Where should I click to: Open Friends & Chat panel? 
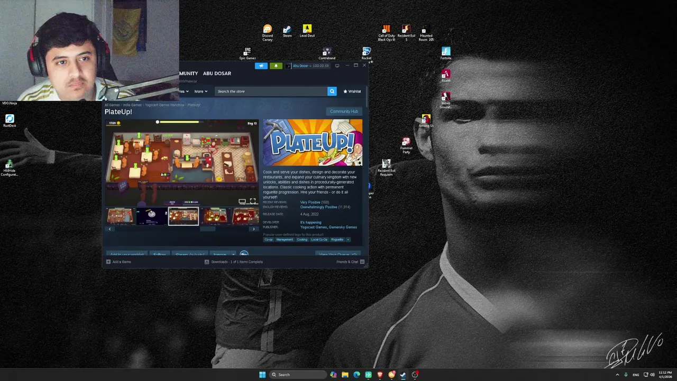point(350,262)
